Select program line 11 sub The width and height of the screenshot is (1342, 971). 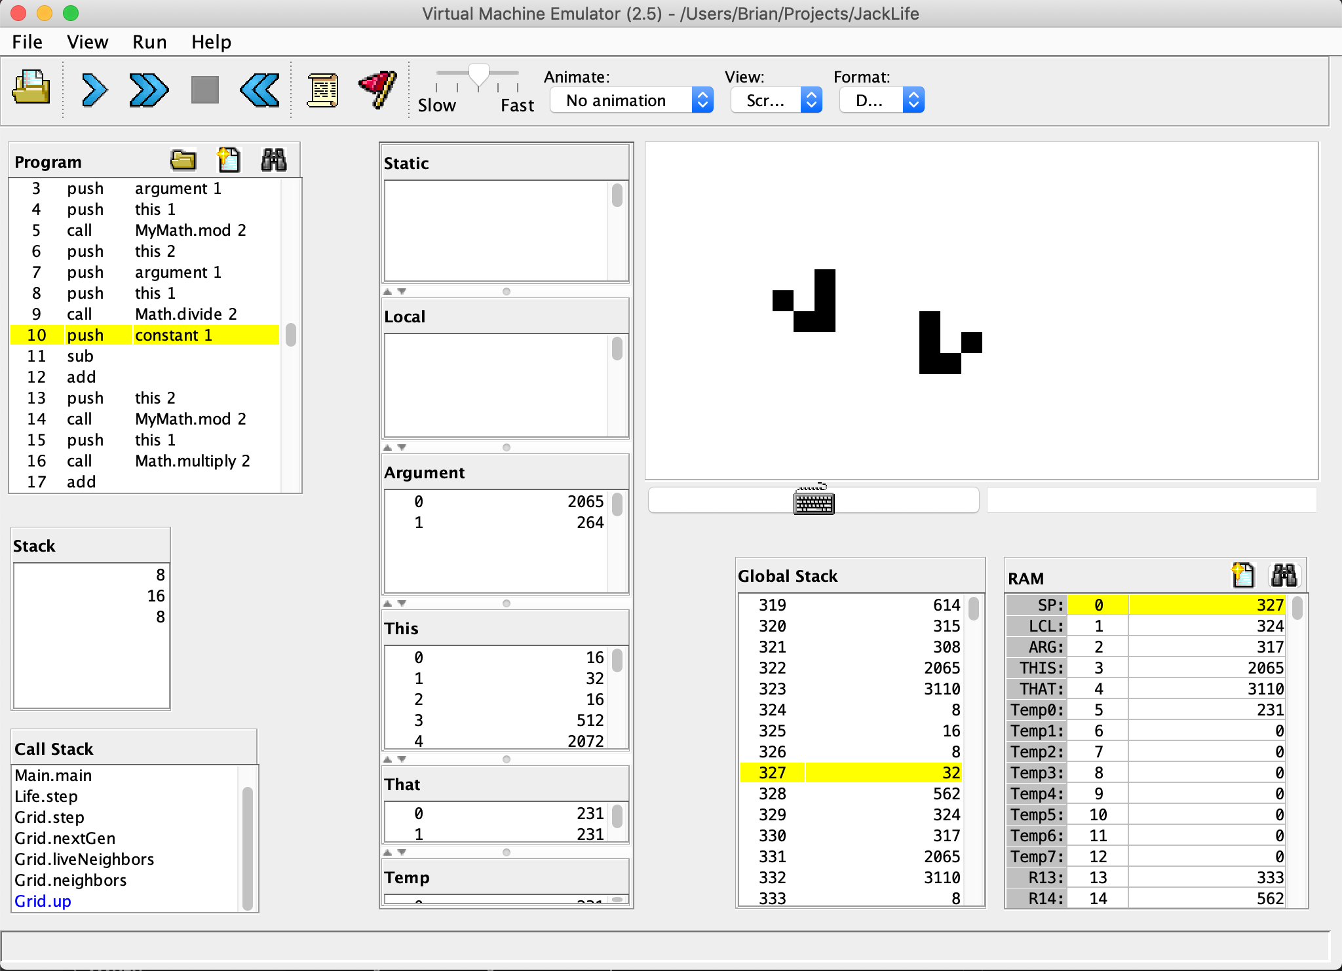point(80,356)
